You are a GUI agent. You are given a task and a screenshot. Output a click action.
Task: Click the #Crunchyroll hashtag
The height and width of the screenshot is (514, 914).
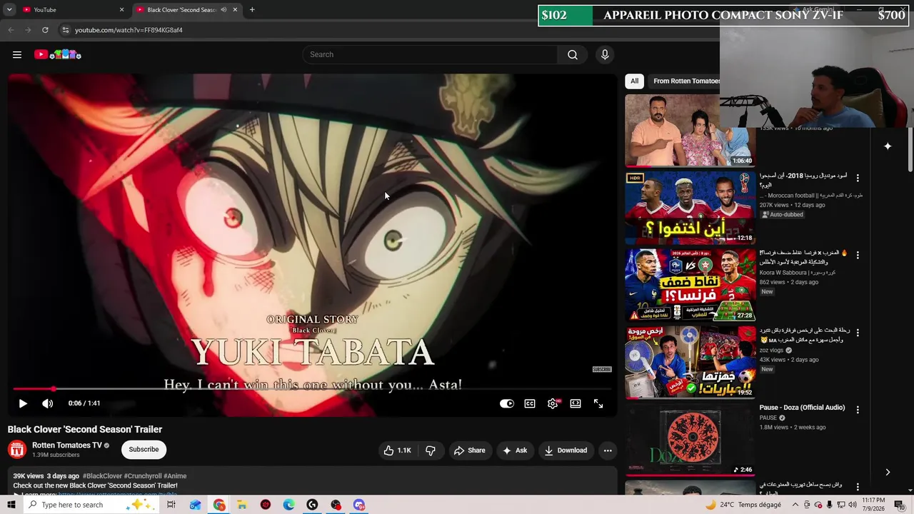[143, 476]
